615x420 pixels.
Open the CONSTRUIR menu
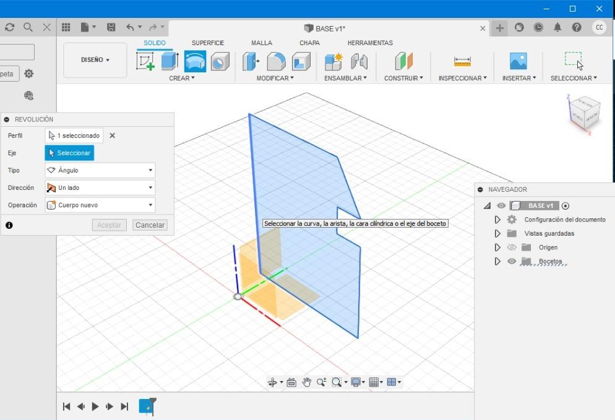tap(403, 78)
